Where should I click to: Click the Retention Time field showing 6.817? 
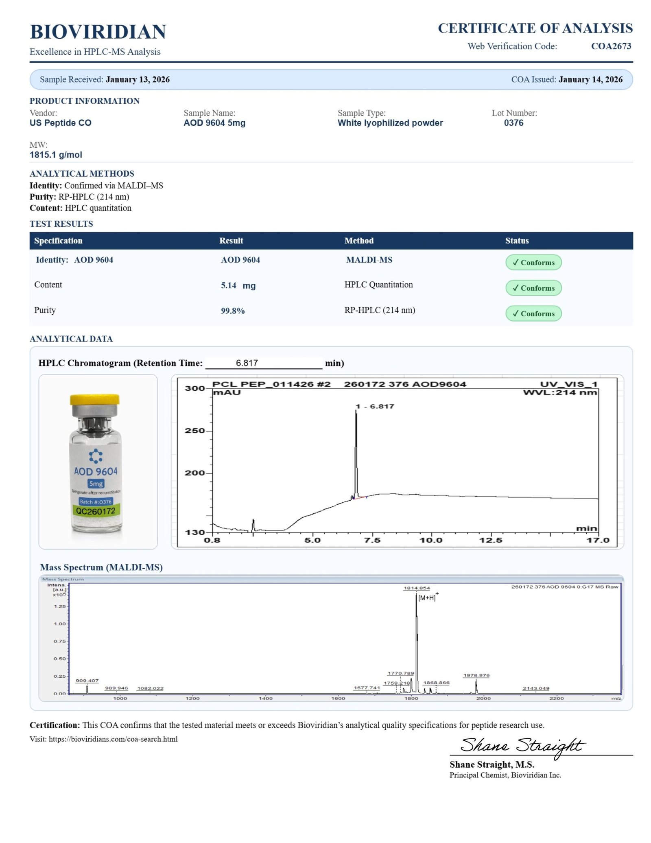pos(263,363)
